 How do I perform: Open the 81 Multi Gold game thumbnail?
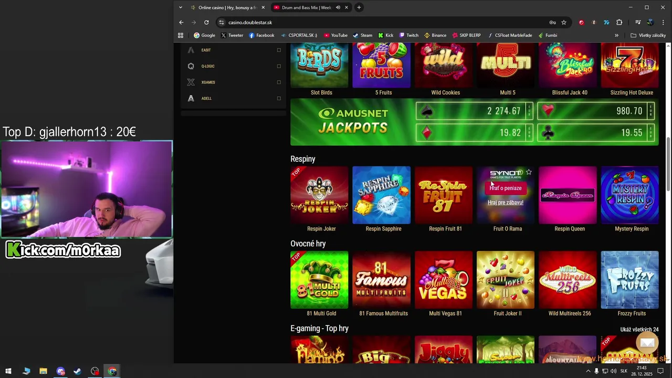(x=319, y=280)
